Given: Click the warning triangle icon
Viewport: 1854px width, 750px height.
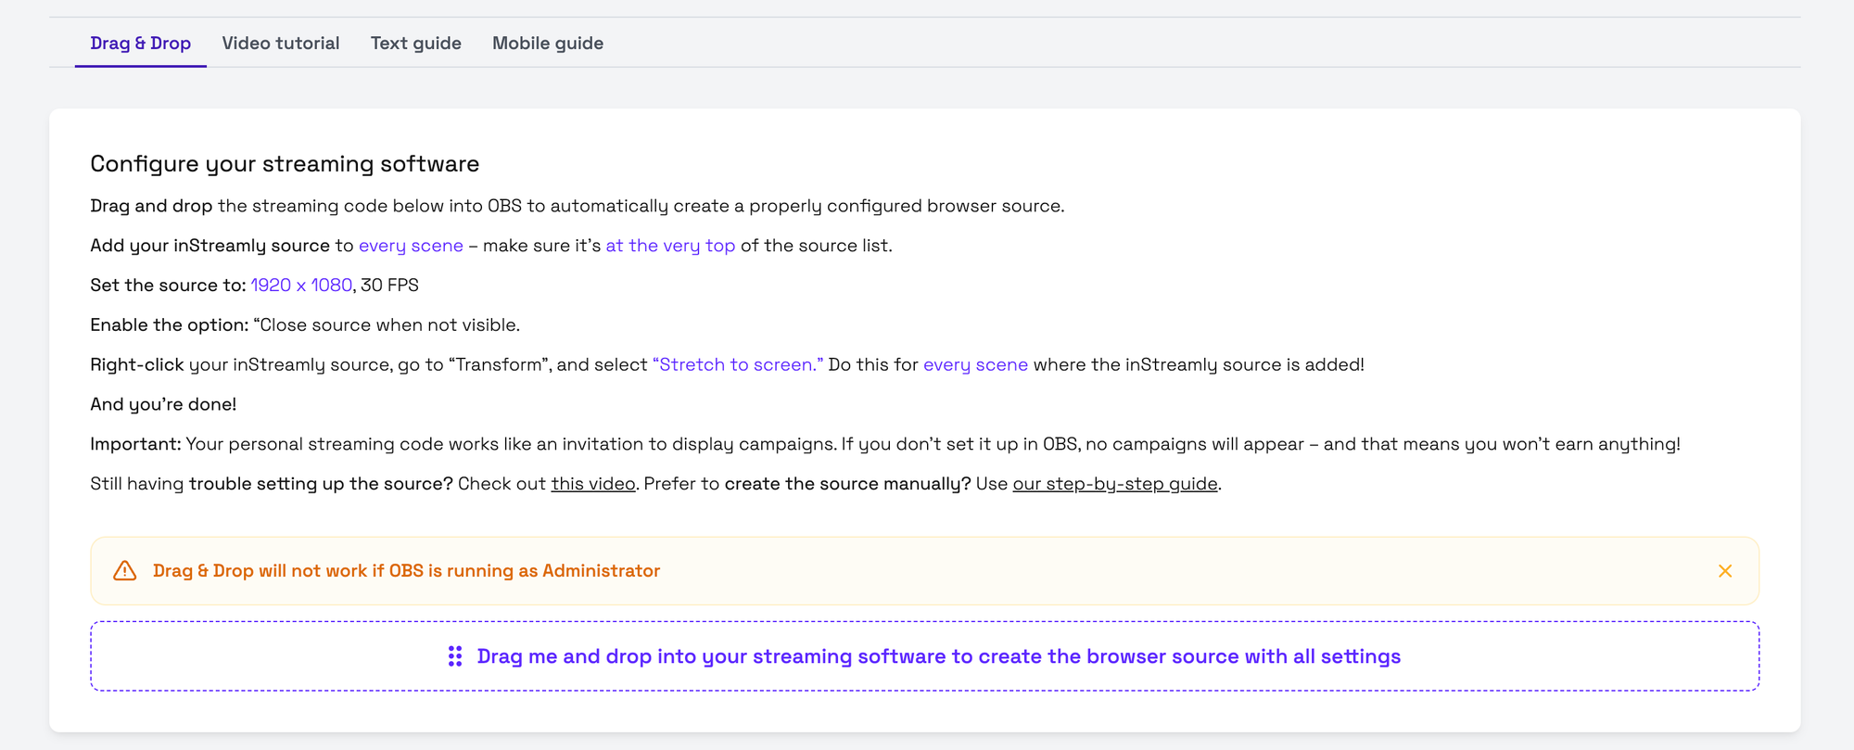Looking at the screenshot, I should pos(125,571).
